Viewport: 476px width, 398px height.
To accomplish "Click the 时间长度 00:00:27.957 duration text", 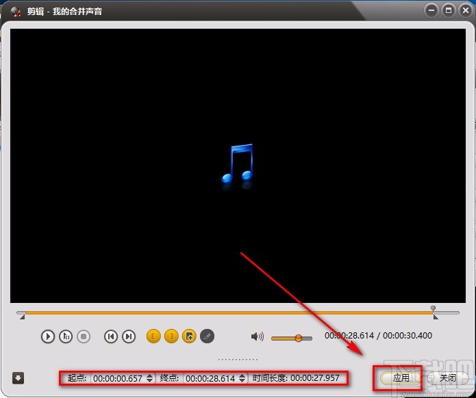I will [x=296, y=378].
